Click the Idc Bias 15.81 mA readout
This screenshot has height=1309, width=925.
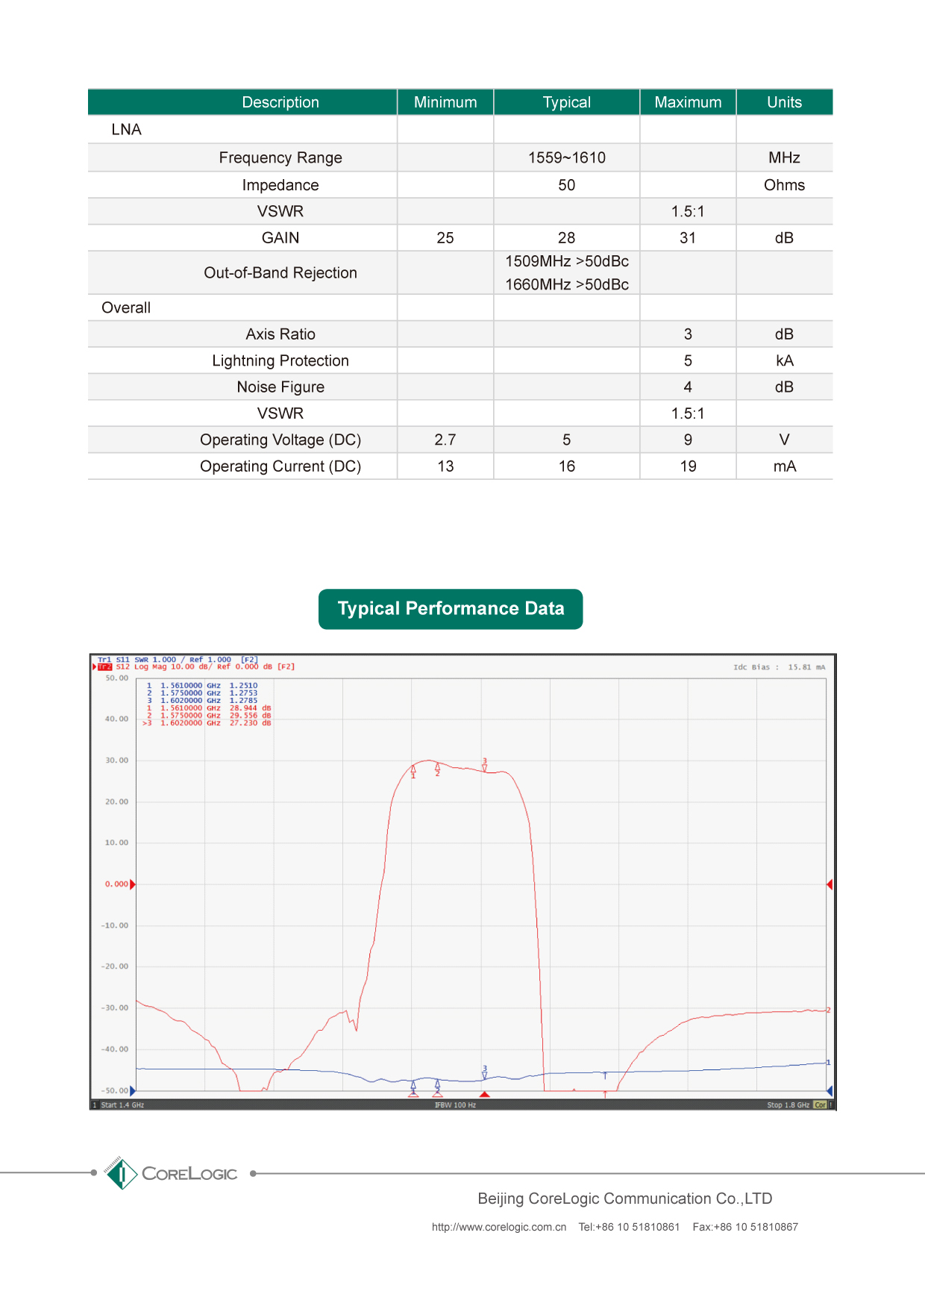click(x=779, y=667)
